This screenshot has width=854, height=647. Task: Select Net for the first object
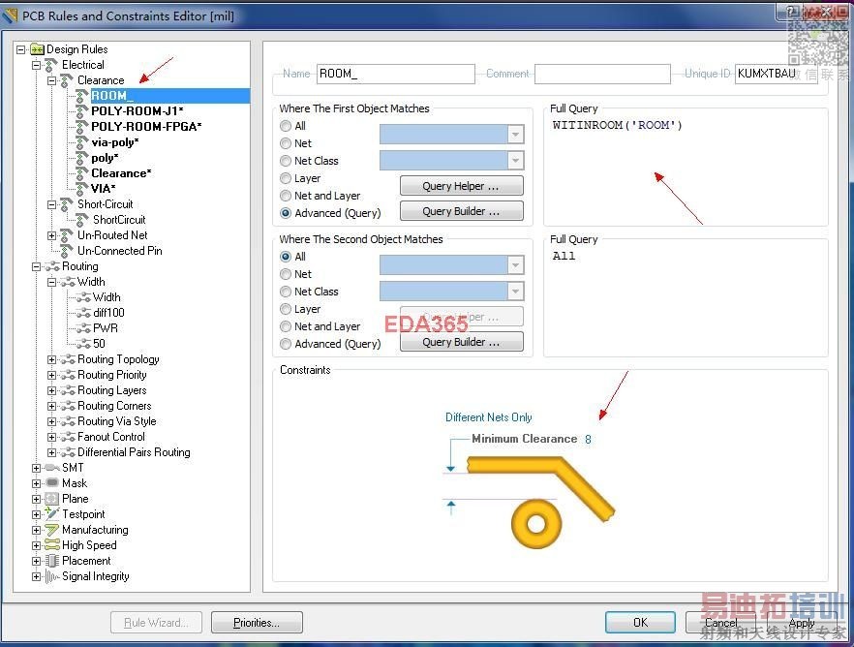click(x=286, y=143)
